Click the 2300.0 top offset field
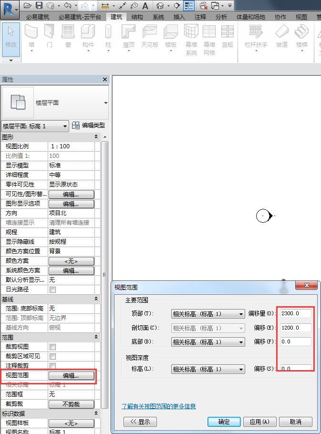 tap(296, 314)
